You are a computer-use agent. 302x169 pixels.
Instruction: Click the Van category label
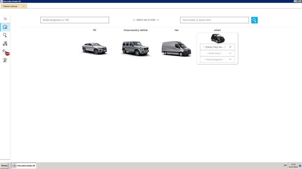coord(176,30)
